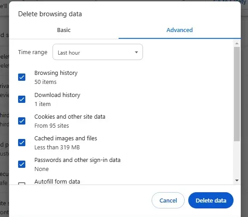Open the Time range dropdown
Viewport: 248px width, 217px height.
click(98, 52)
